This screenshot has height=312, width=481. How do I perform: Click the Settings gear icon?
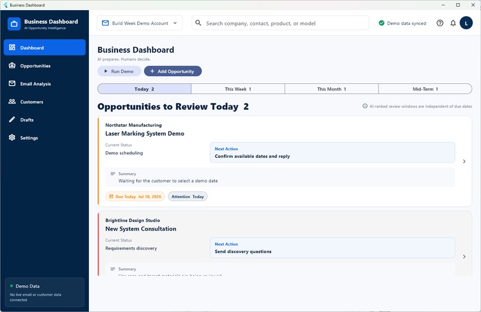coord(12,138)
